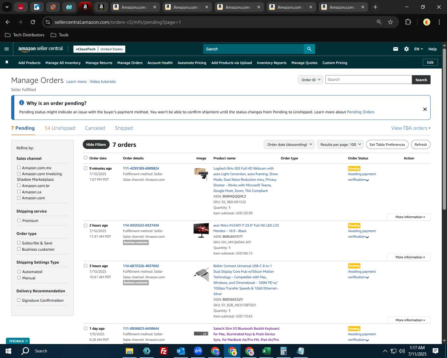Open Excel from the taskbar
447x358 pixels.
pyautogui.click(x=266, y=351)
